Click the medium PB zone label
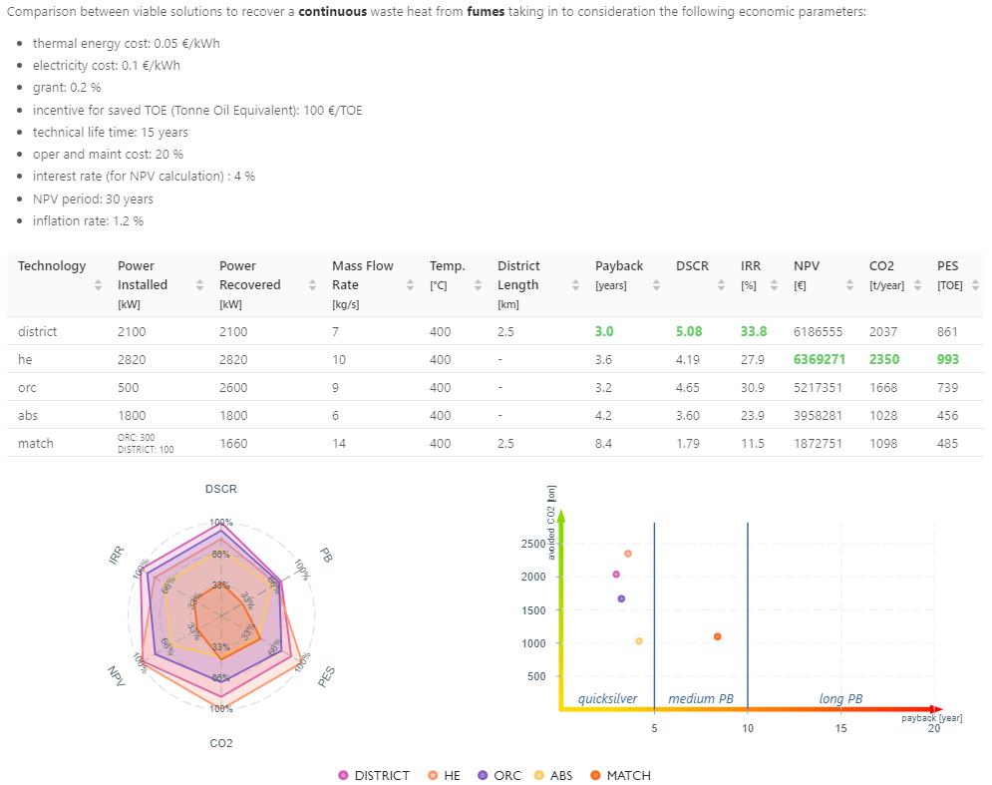Screen dimensions: 992x785 [700, 698]
